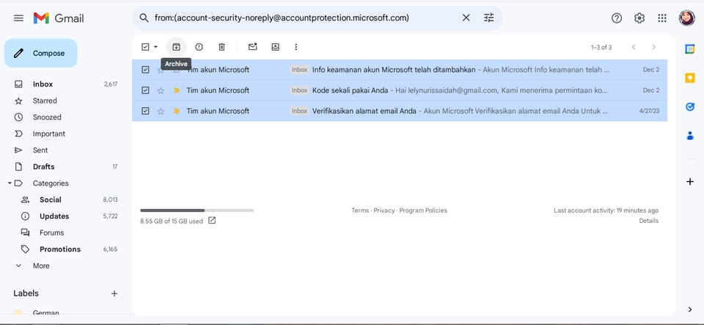The width and height of the screenshot is (704, 325).
Task: Report selected emails as spam
Action: point(199,47)
